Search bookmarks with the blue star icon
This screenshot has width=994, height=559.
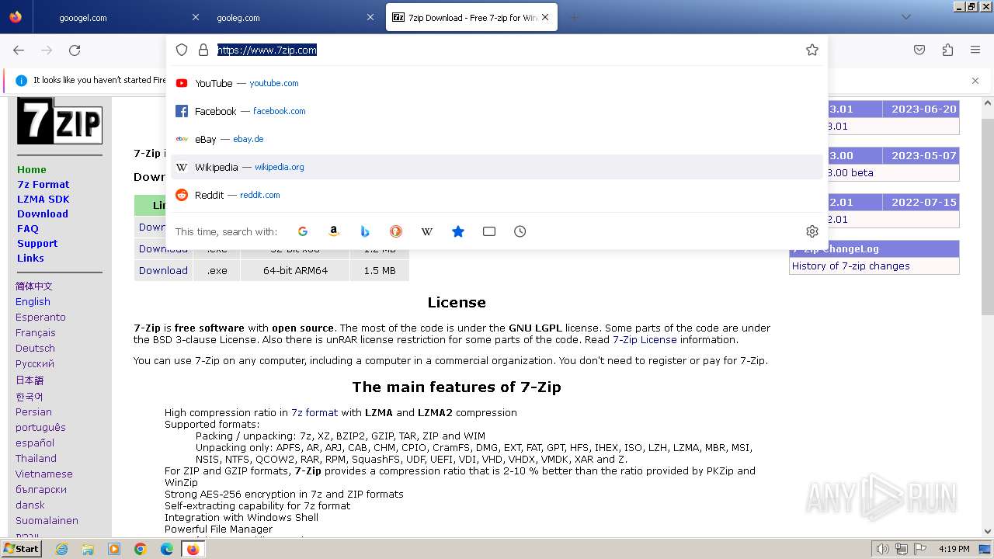(x=458, y=231)
